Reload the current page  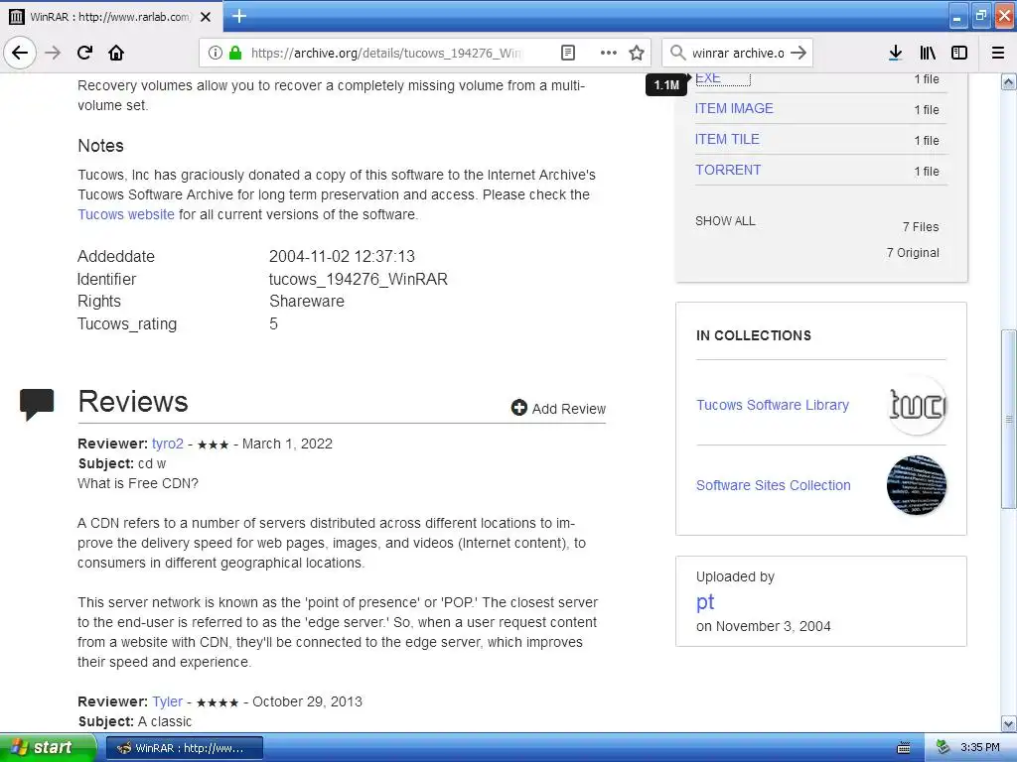coord(84,53)
